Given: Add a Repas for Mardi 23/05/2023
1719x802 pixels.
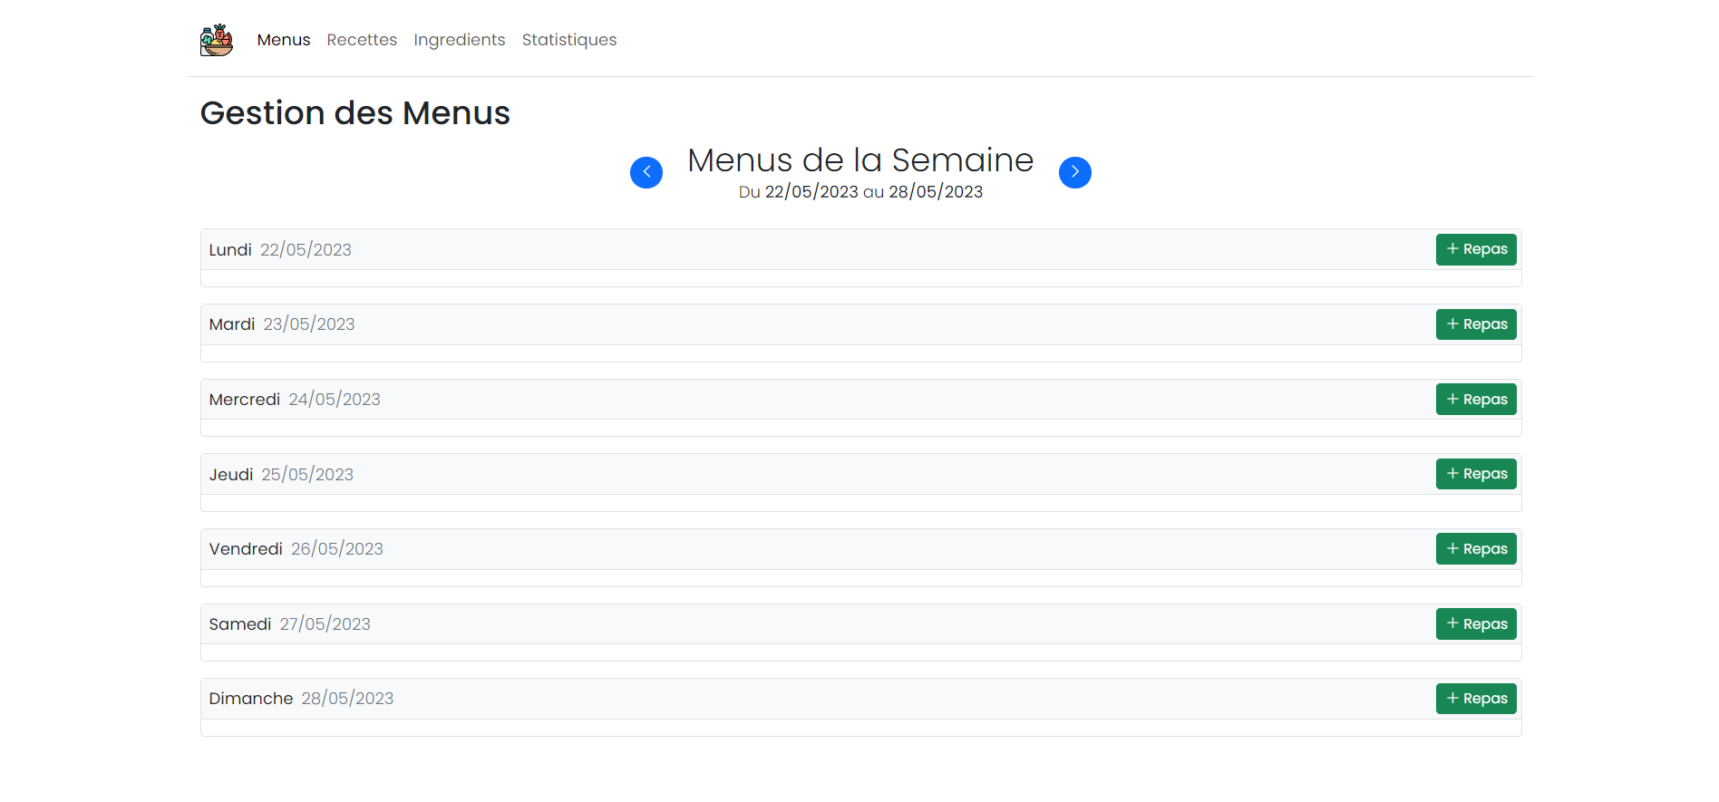Looking at the screenshot, I should tap(1475, 324).
